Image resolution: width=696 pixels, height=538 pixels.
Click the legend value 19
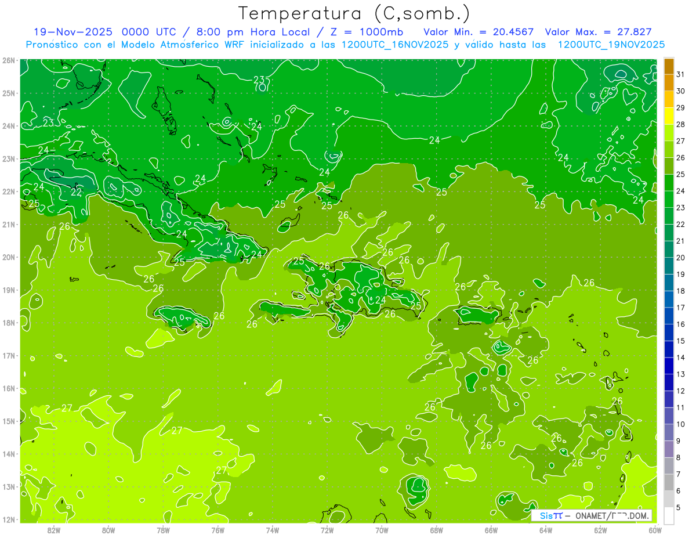(x=680, y=274)
